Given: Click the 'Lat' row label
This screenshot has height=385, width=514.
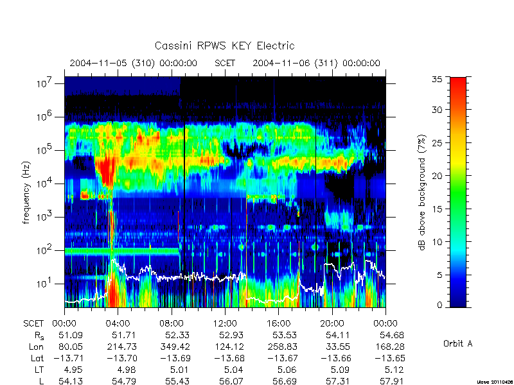Looking at the screenshot, I should [37, 358].
